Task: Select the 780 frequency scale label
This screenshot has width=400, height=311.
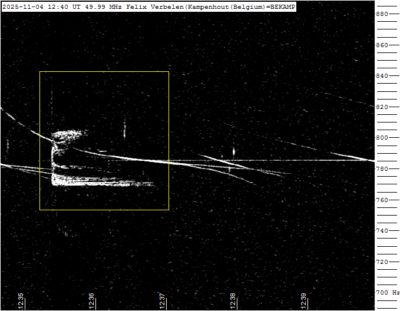Action: click(382, 169)
